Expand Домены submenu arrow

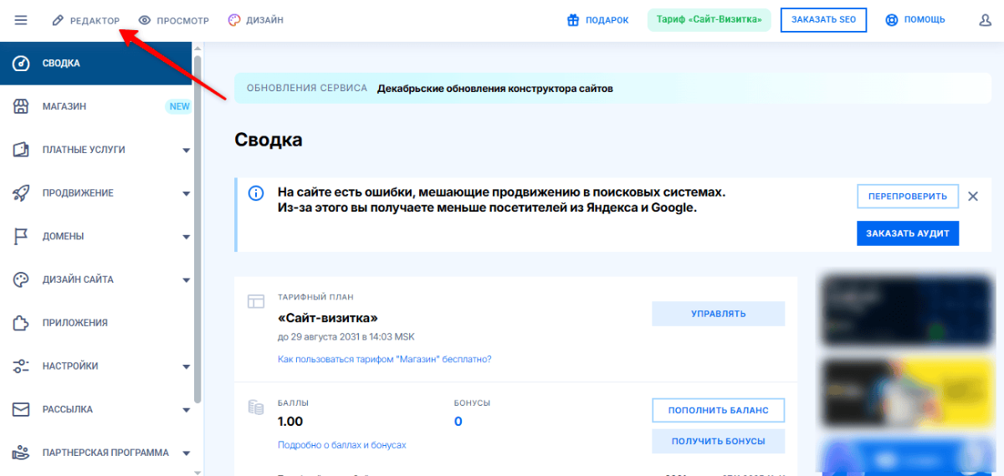[x=187, y=238]
